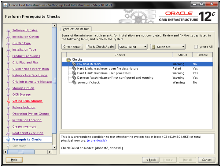Click sidebar vertical scrollbar up arrow

(x=54, y=26)
